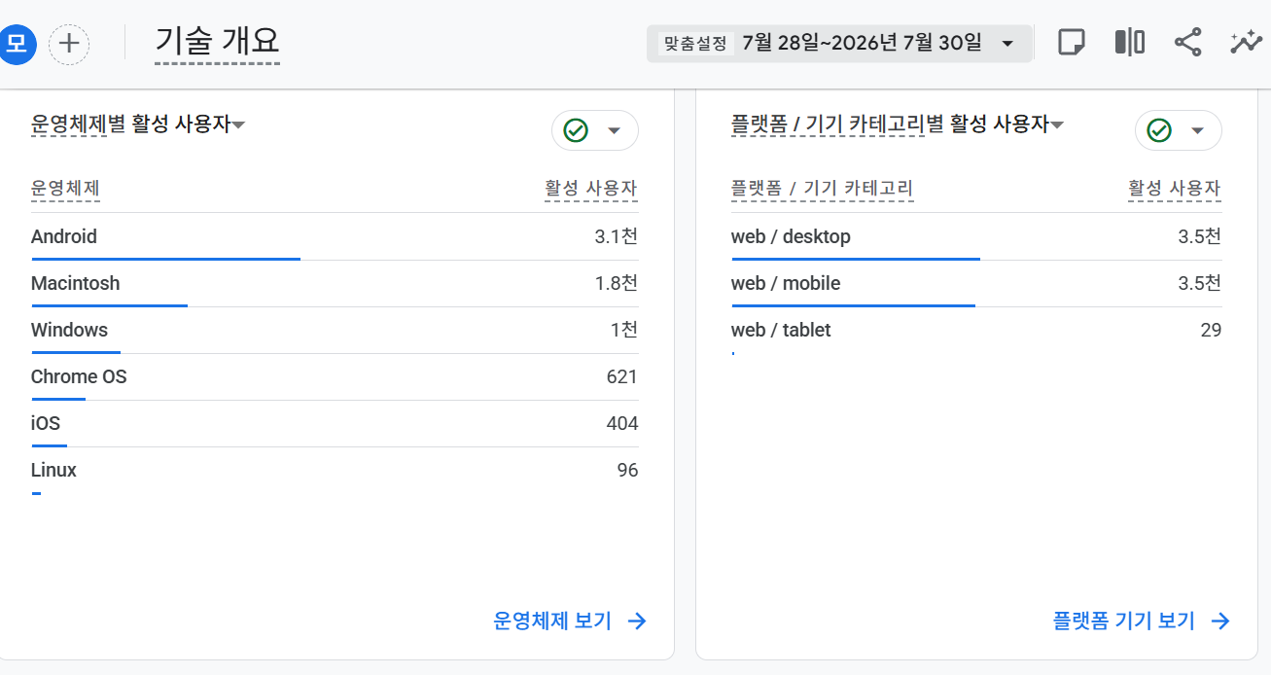Click the green check status in operating system card
The width and height of the screenshot is (1271, 675).
[576, 130]
